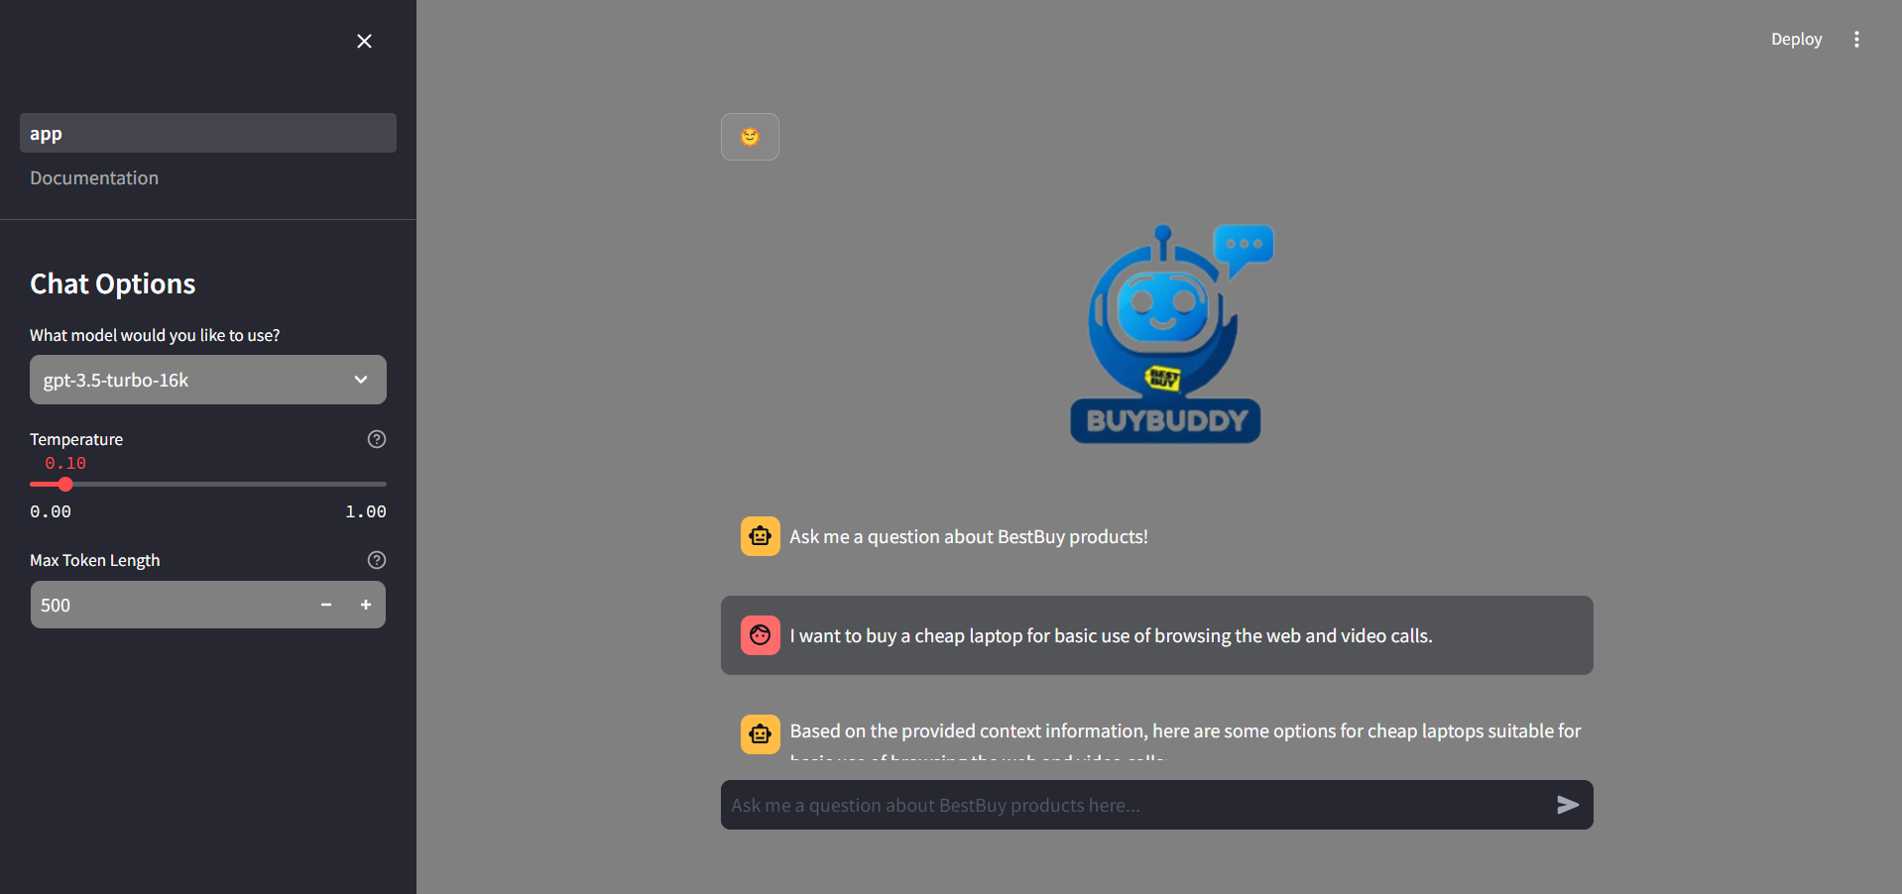Open the three-dot main menu
This screenshot has width=1902, height=894.
(x=1856, y=40)
